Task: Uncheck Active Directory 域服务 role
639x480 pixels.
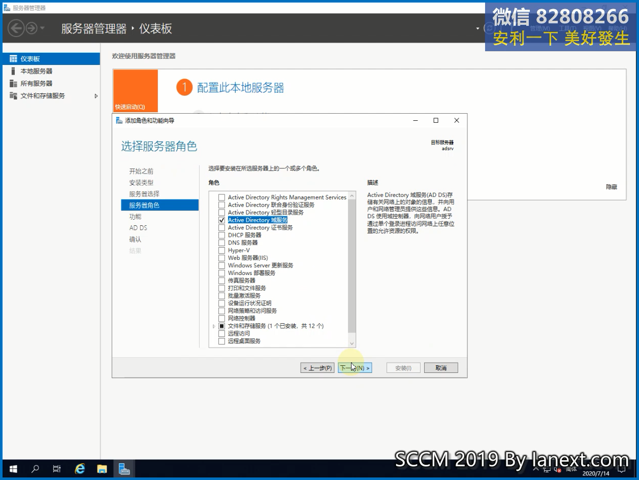Action: (x=221, y=220)
